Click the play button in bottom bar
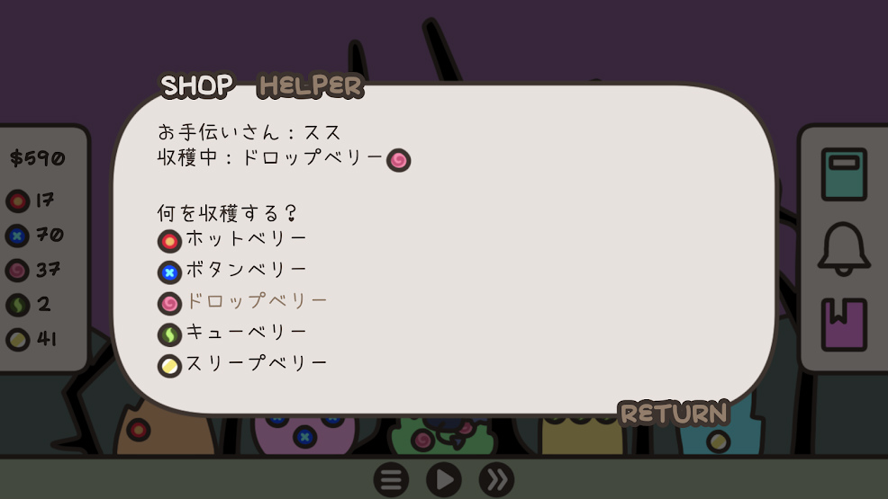888x499 pixels. [443, 480]
